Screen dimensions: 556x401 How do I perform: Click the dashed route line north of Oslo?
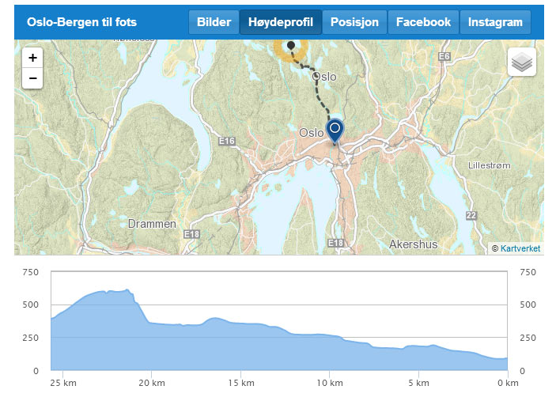[x=320, y=96]
